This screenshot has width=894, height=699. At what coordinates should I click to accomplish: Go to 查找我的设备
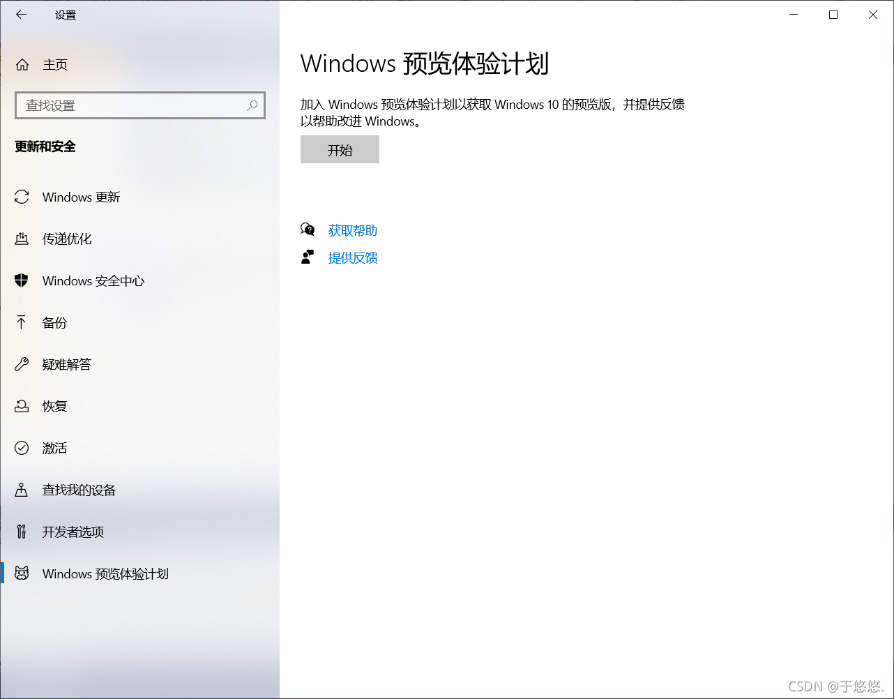(x=139, y=490)
